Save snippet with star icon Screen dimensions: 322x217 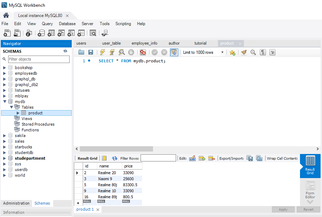point(232,53)
